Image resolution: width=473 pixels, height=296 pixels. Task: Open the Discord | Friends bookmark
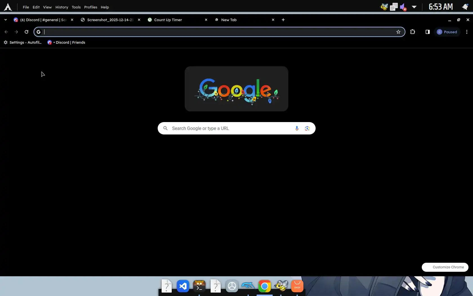66,42
